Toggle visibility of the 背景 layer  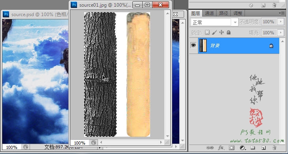coord(193,45)
